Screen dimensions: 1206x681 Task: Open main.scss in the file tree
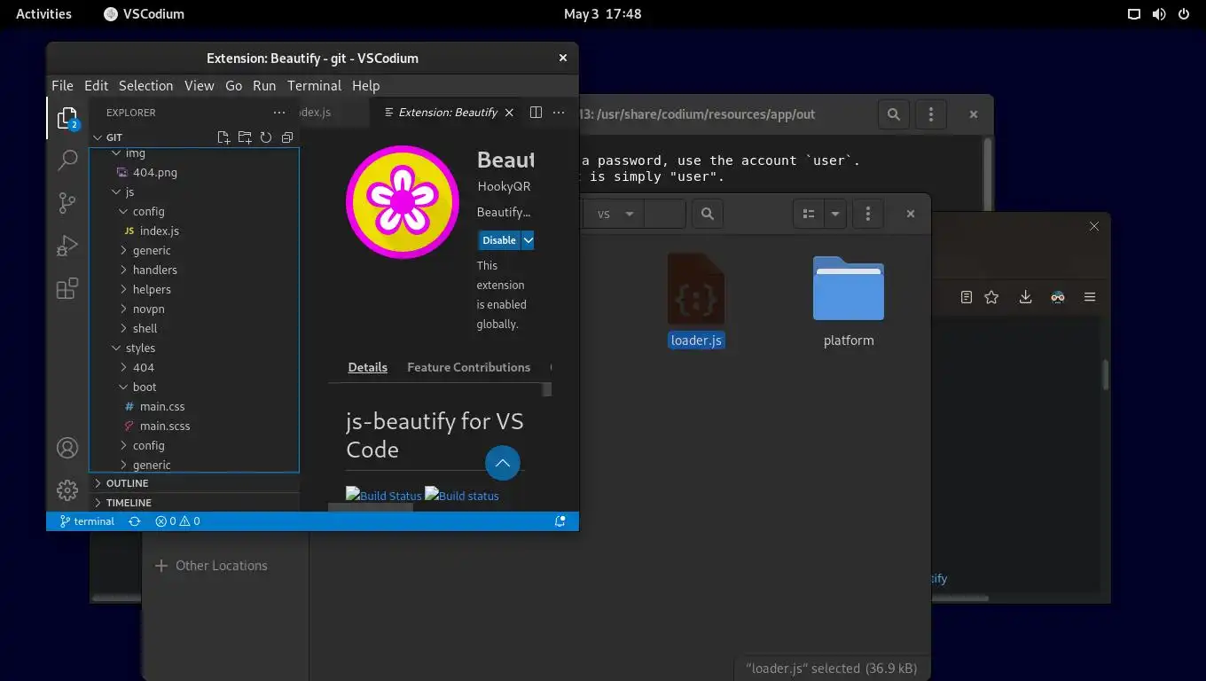(165, 426)
